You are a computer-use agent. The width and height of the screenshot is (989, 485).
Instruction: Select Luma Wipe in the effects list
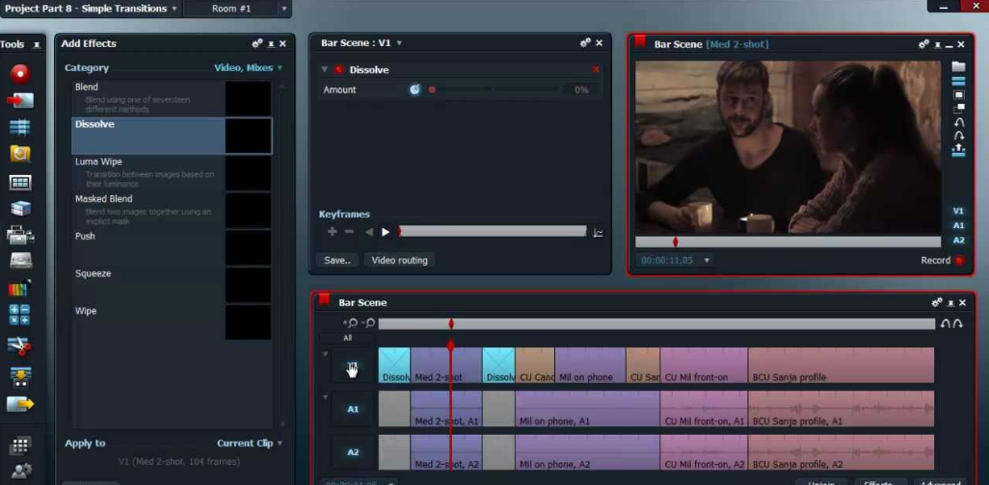(172, 172)
